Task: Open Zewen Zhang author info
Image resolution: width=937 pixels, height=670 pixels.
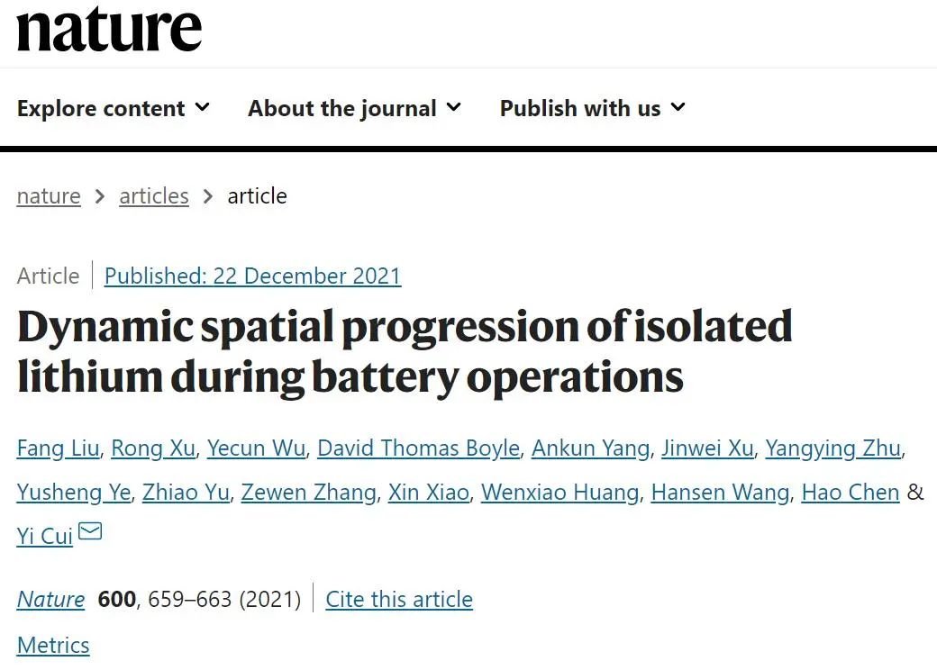Action: (309, 492)
